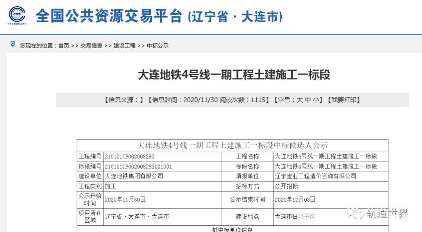
Task: Select end date 2020年12月03日
Action: (x=295, y=200)
